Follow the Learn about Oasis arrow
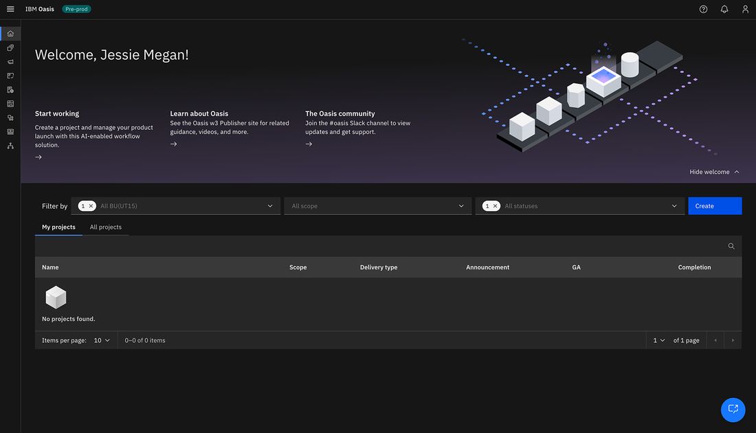 174,144
